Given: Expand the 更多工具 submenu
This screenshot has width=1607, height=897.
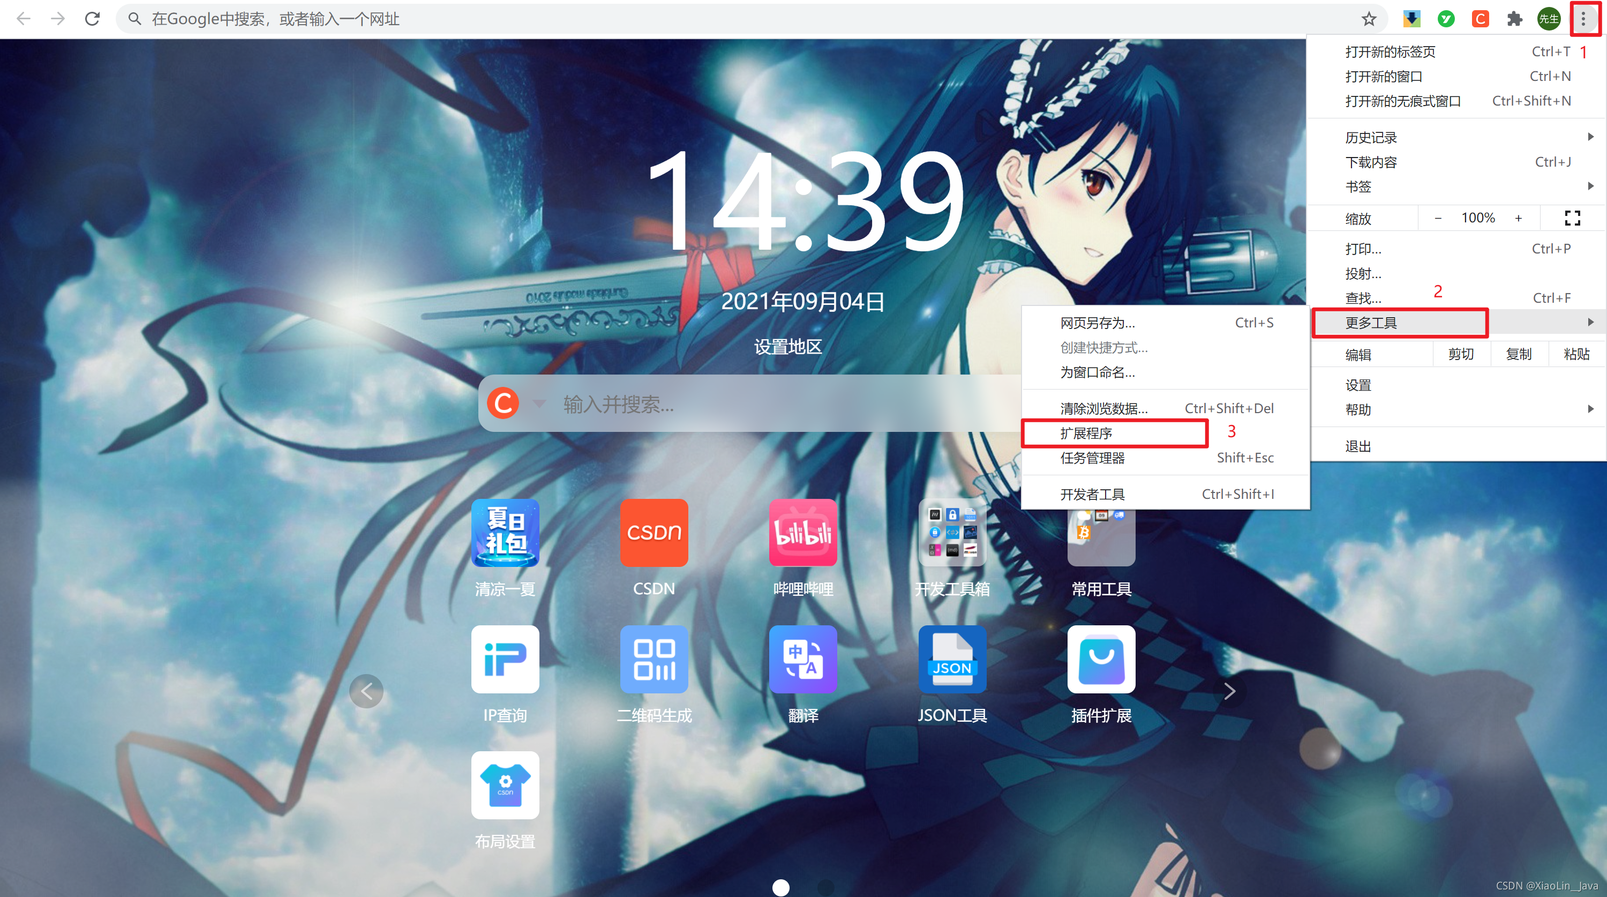Looking at the screenshot, I should point(1457,323).
